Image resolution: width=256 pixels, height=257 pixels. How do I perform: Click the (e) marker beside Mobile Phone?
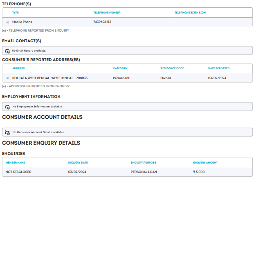pos(7,22)
